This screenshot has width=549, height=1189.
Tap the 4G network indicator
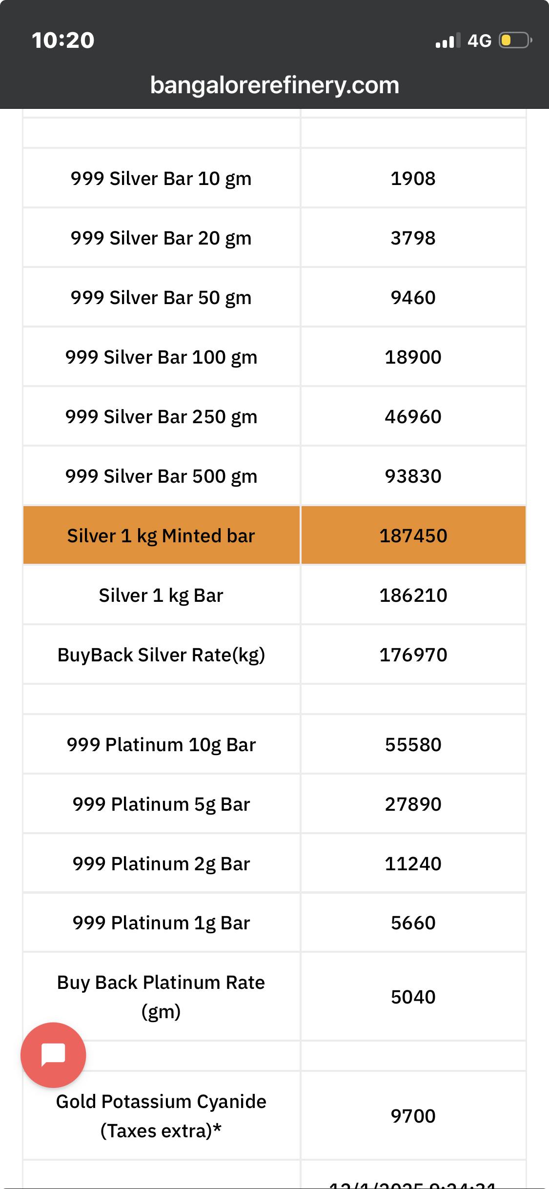[x=479, y=41]
